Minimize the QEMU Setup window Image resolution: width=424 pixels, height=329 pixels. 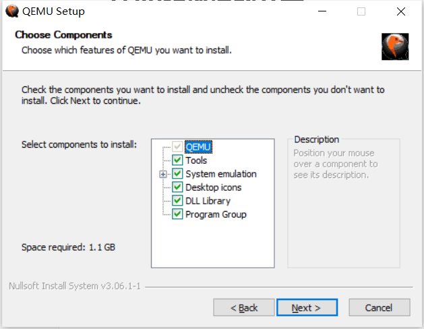pos(322,11)
